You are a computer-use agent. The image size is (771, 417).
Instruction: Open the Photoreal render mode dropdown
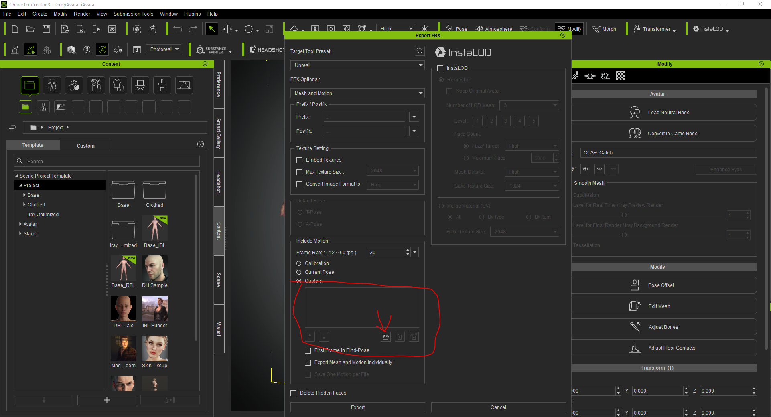pyautogui.click(x=163, y=49)
